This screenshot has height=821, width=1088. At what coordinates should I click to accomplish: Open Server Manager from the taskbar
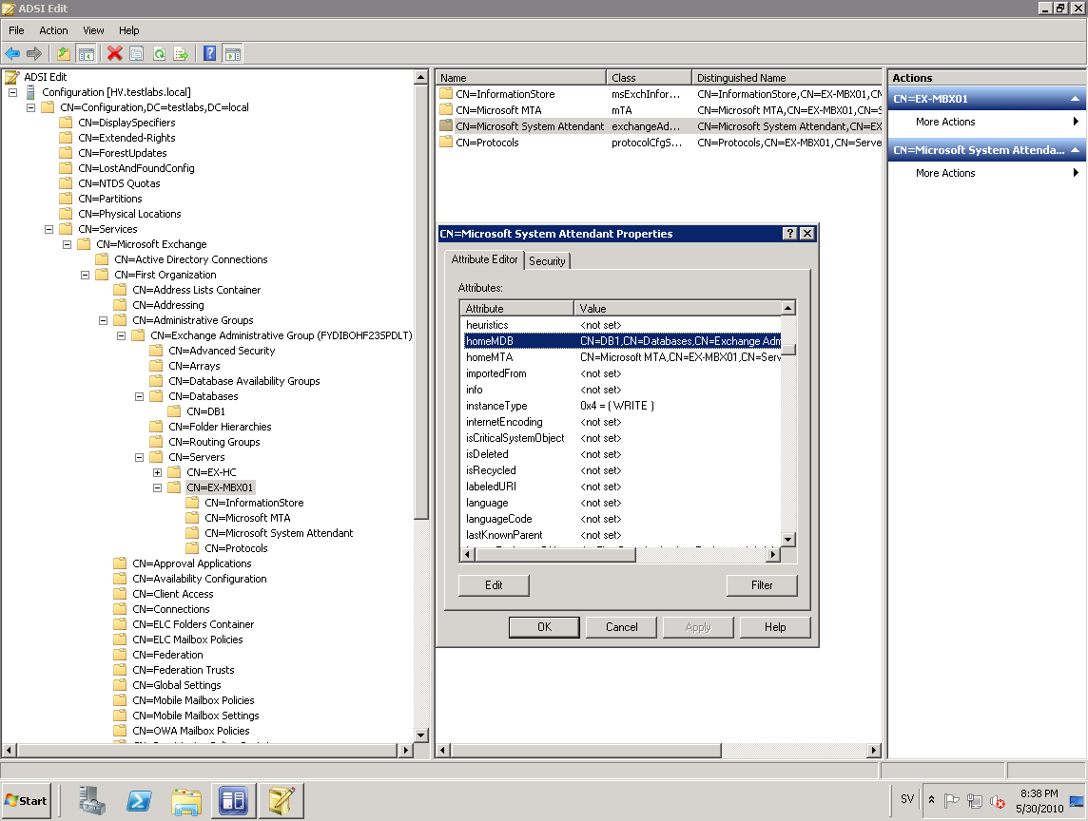92,801
